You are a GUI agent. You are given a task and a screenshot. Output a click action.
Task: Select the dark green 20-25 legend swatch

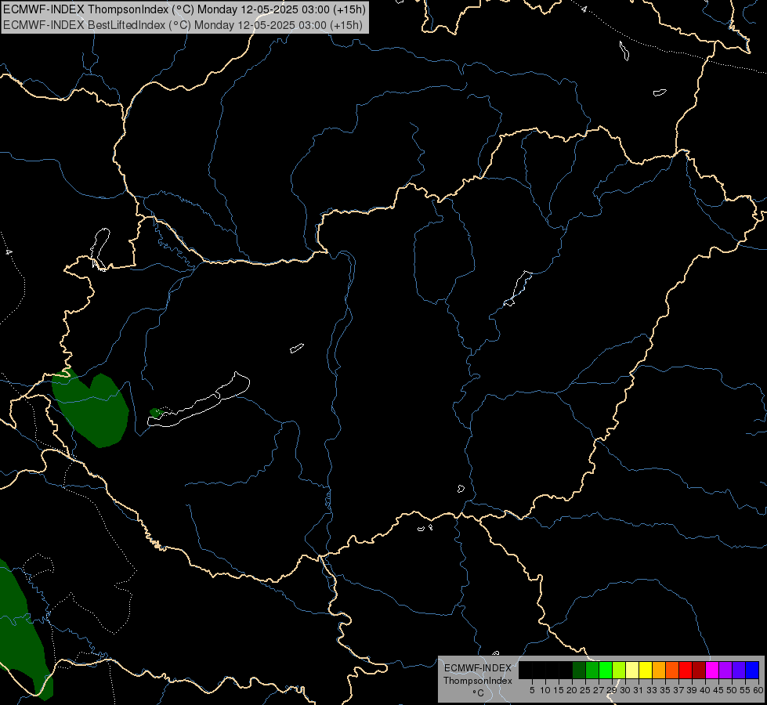coord(579,670)
